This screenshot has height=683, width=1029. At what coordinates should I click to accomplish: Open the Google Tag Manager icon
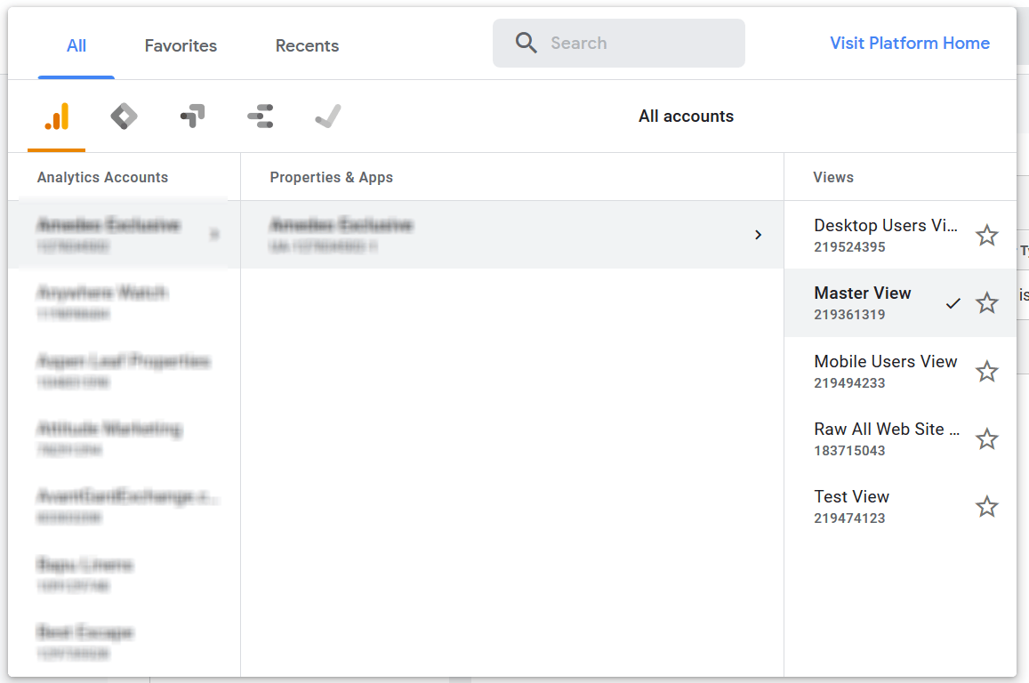192,115
